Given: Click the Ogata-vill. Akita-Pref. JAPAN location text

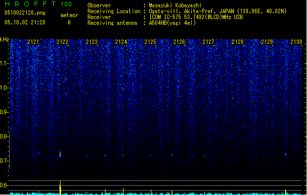Looking at the screenshot, I should 218,11.
